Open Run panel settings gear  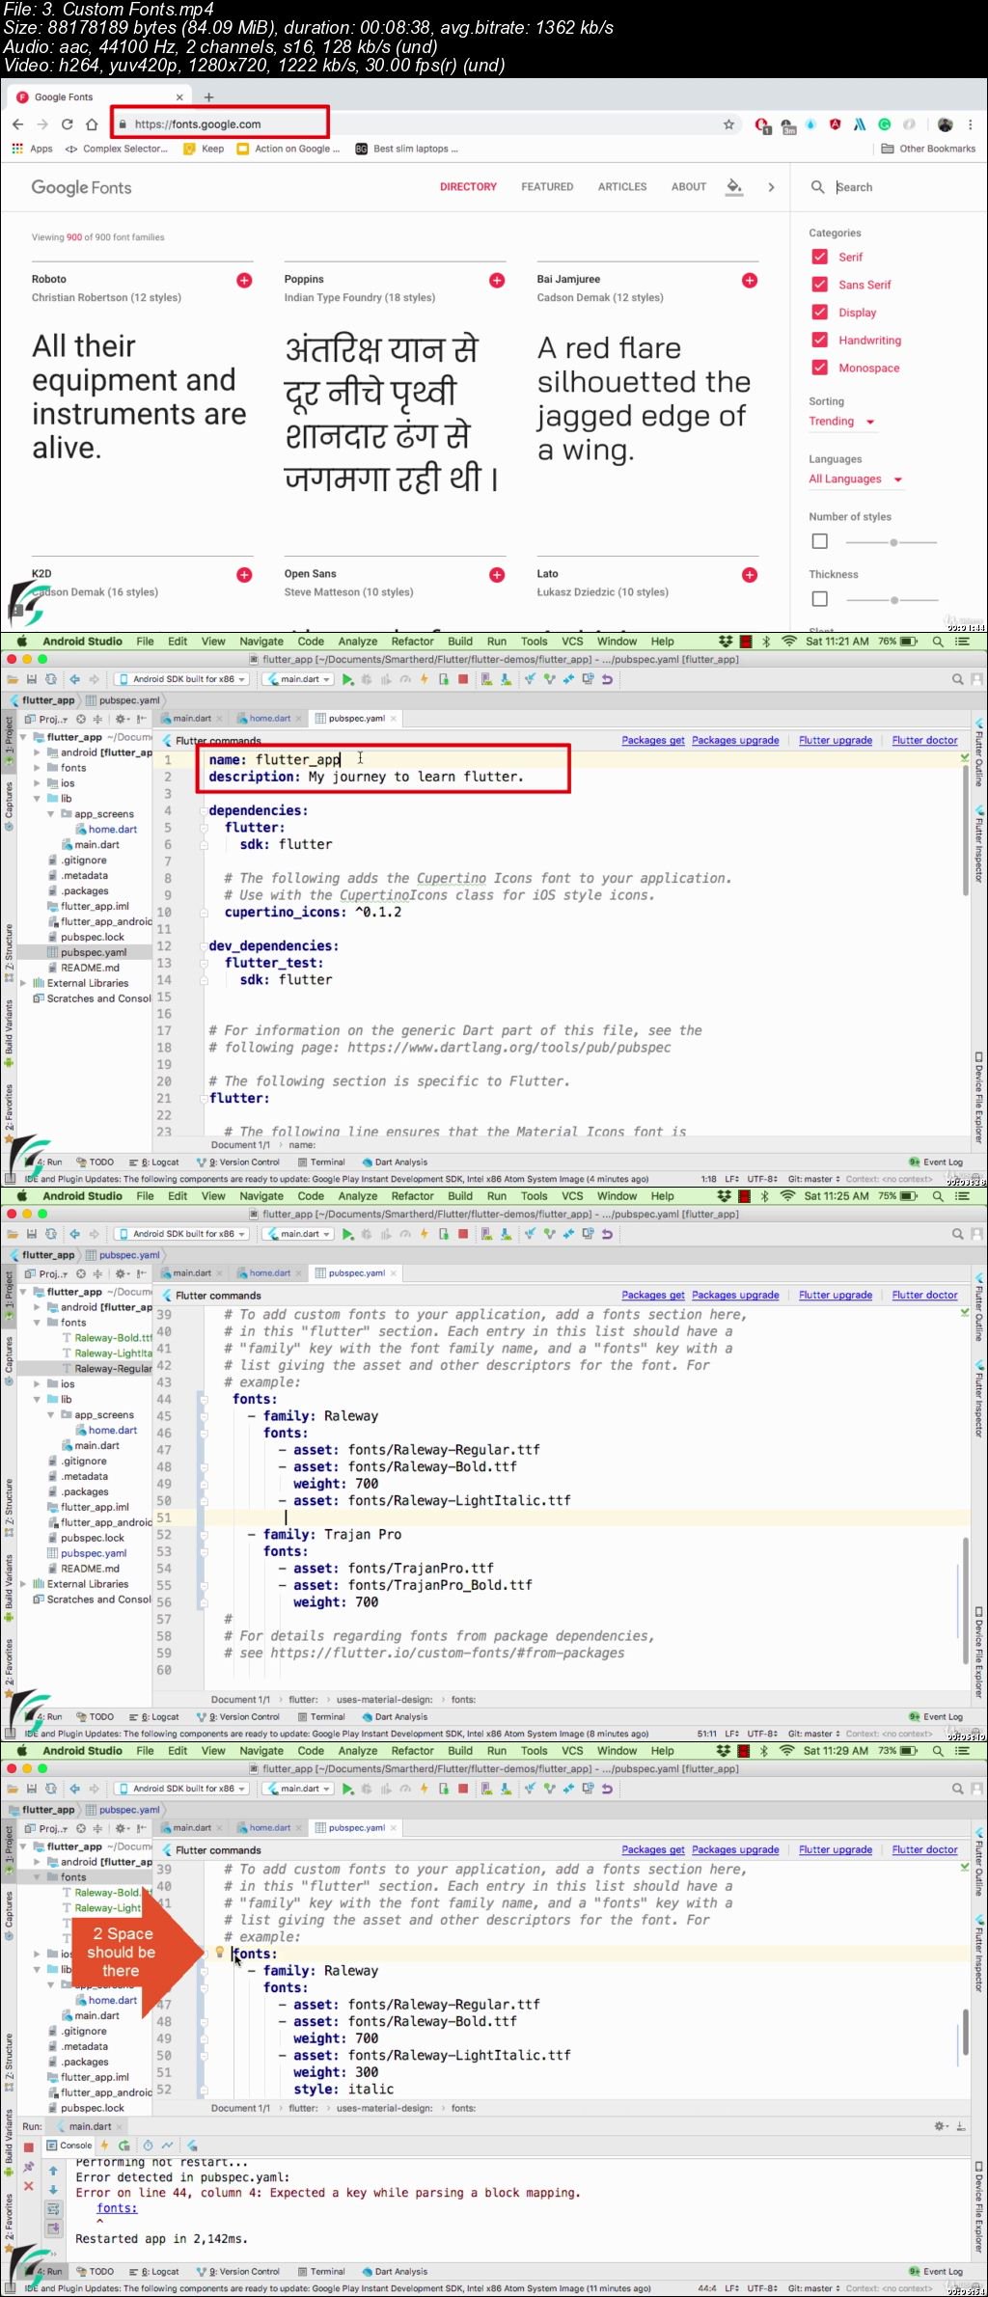[x=940, y=2126]
